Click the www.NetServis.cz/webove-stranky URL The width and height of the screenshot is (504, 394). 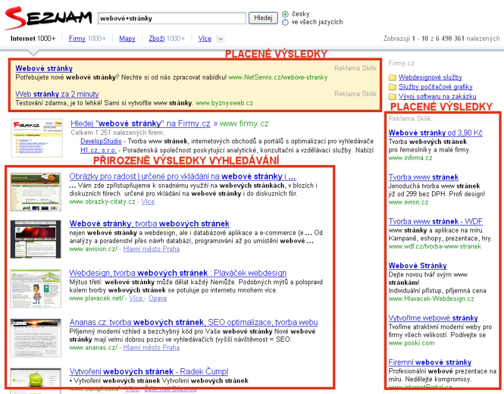278,78
